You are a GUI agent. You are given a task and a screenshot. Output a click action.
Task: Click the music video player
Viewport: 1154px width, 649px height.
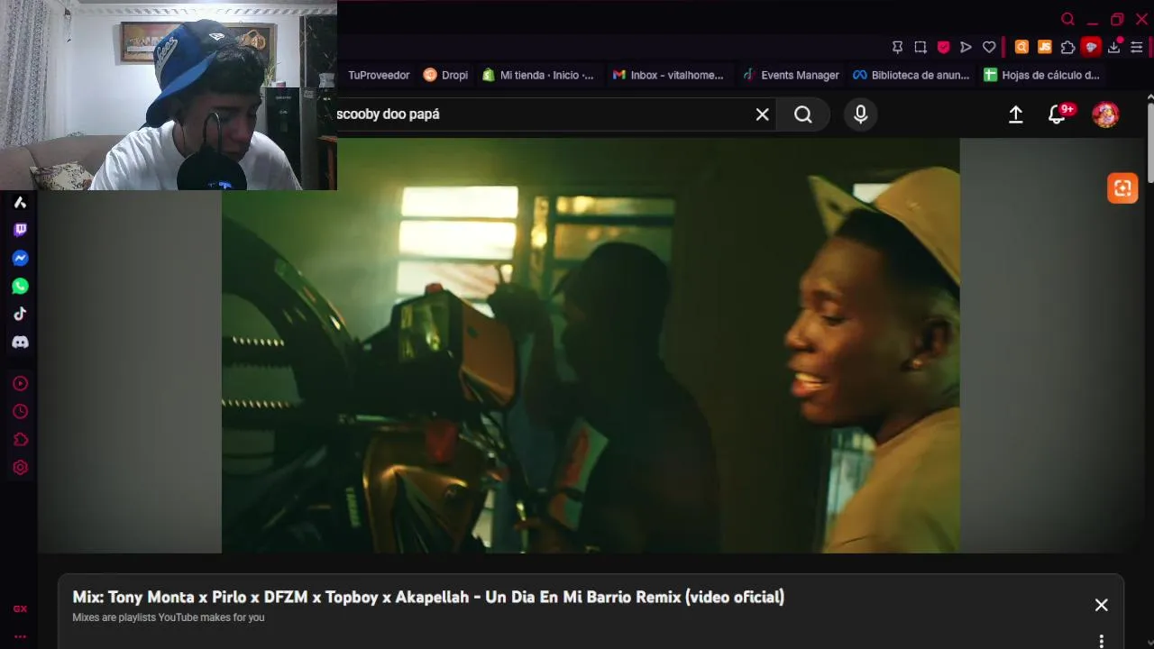point(591,345)
